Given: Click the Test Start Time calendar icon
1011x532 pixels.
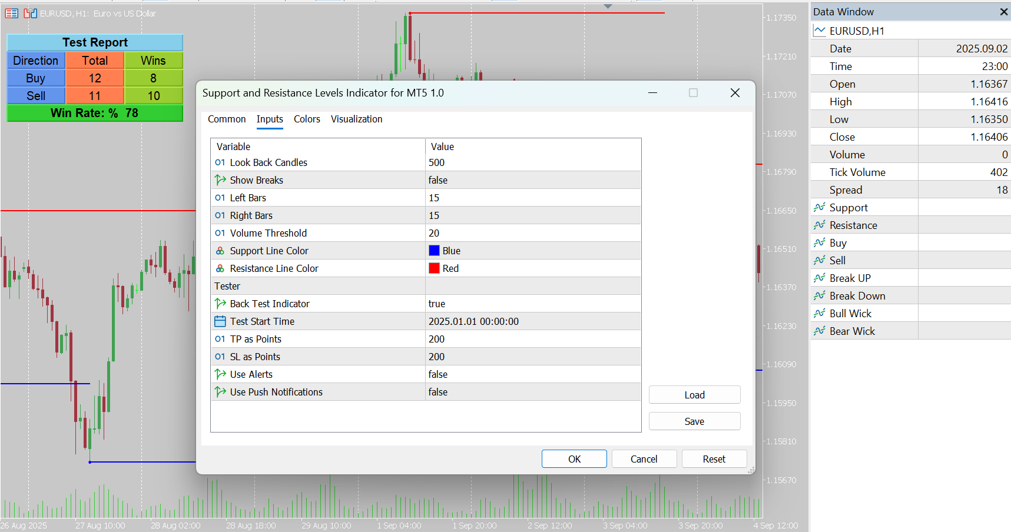Looking at the screenshot, I should (220, 321).
